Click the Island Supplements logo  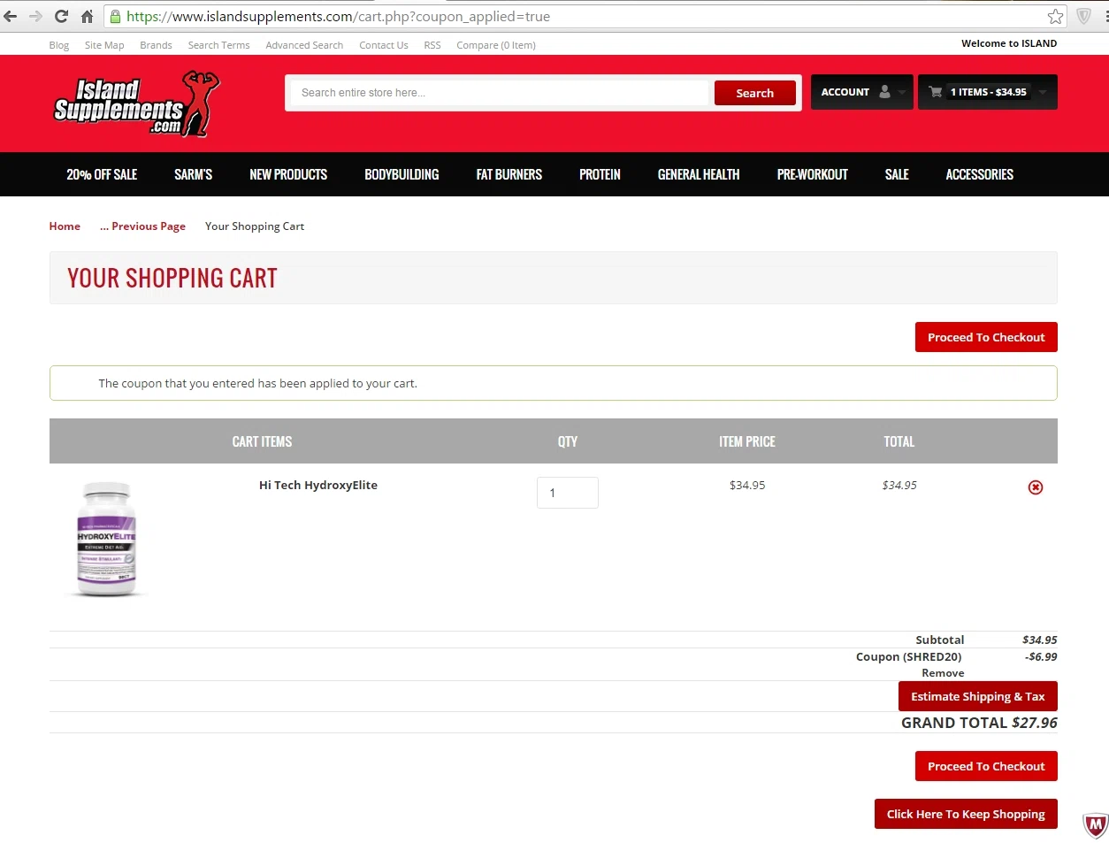tap(136, 104)
